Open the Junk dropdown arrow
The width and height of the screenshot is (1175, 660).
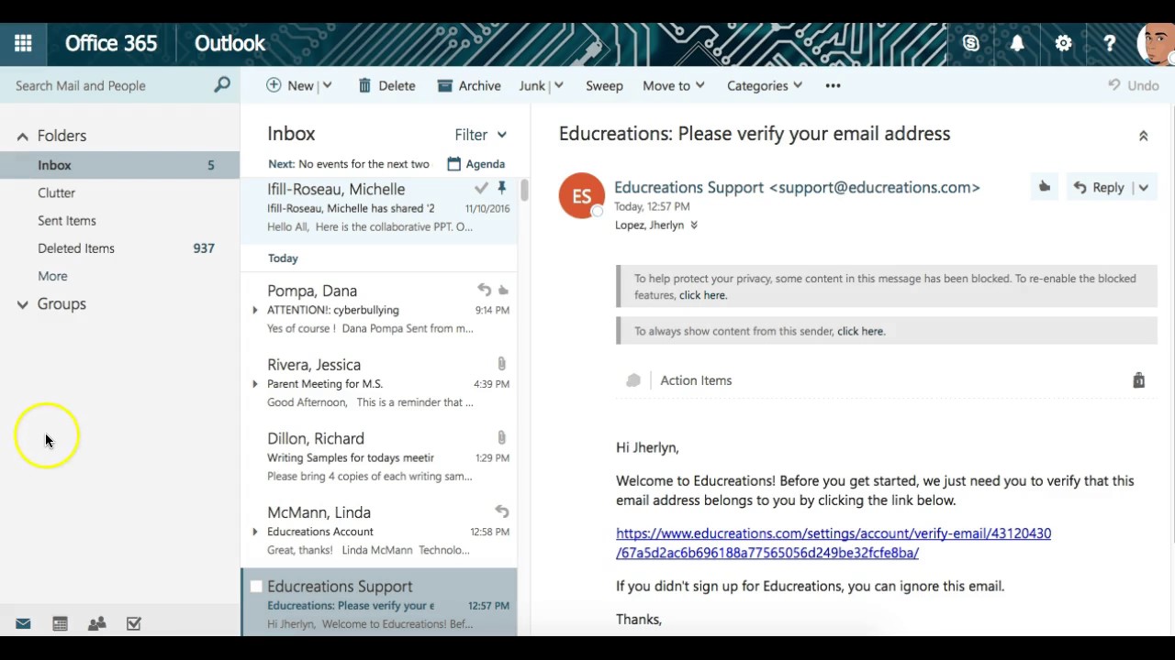click(558, 85)
